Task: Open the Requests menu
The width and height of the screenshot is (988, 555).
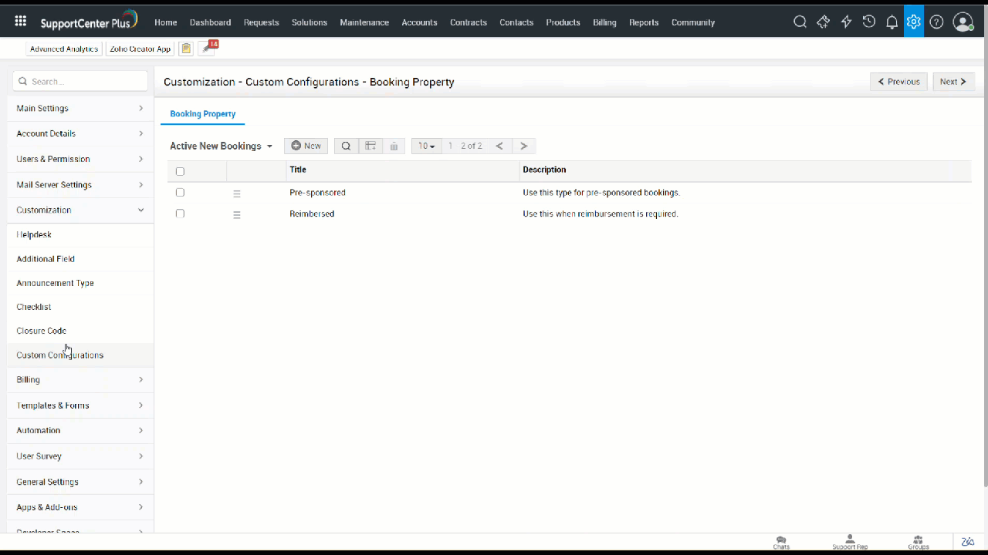Action: coord(261,22)
